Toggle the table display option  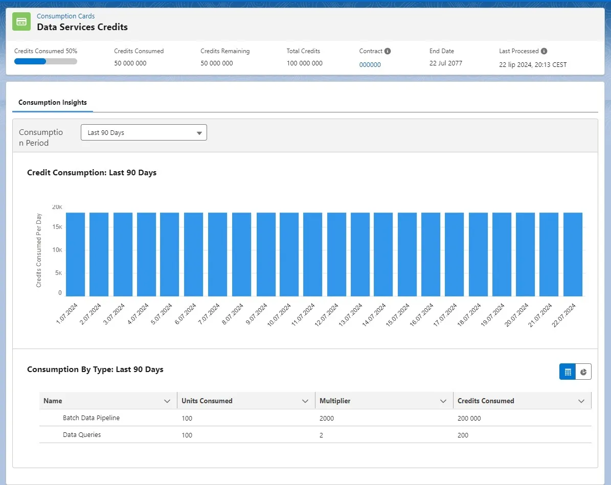click(x=567, y=372)
